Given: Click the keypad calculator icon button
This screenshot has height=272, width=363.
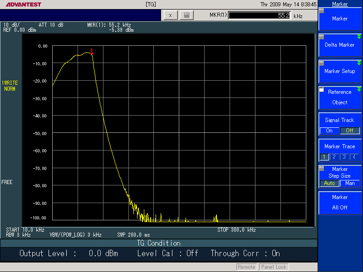Looking at the screenshot, I should (186, 15).
